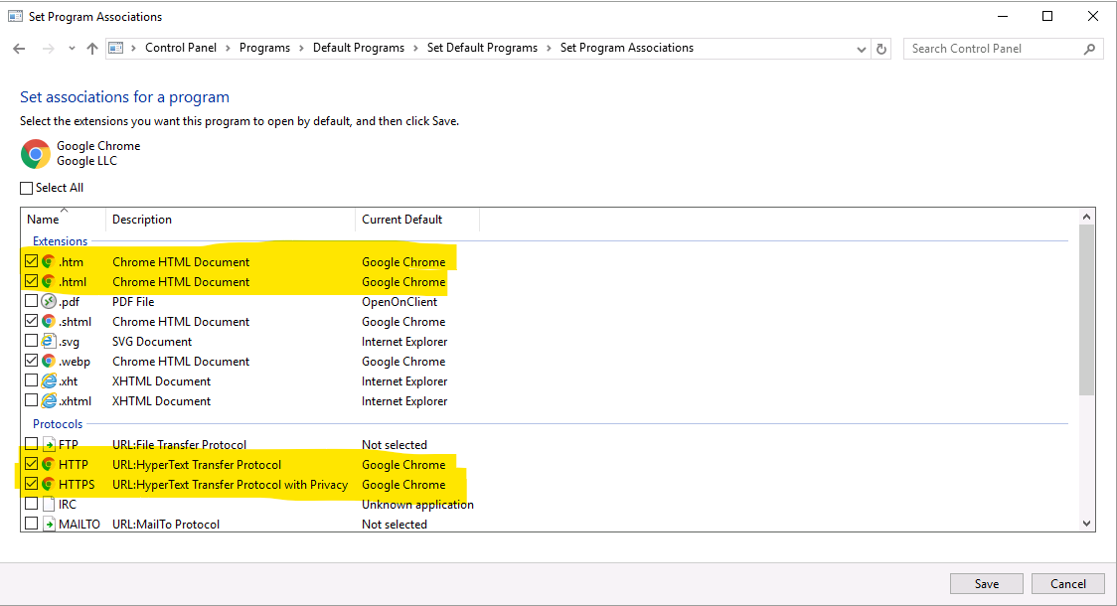This screenshot has width=1117, height=606.
Task: Open the recent locations dropdown arrow
Action: [x=72, y=49]
